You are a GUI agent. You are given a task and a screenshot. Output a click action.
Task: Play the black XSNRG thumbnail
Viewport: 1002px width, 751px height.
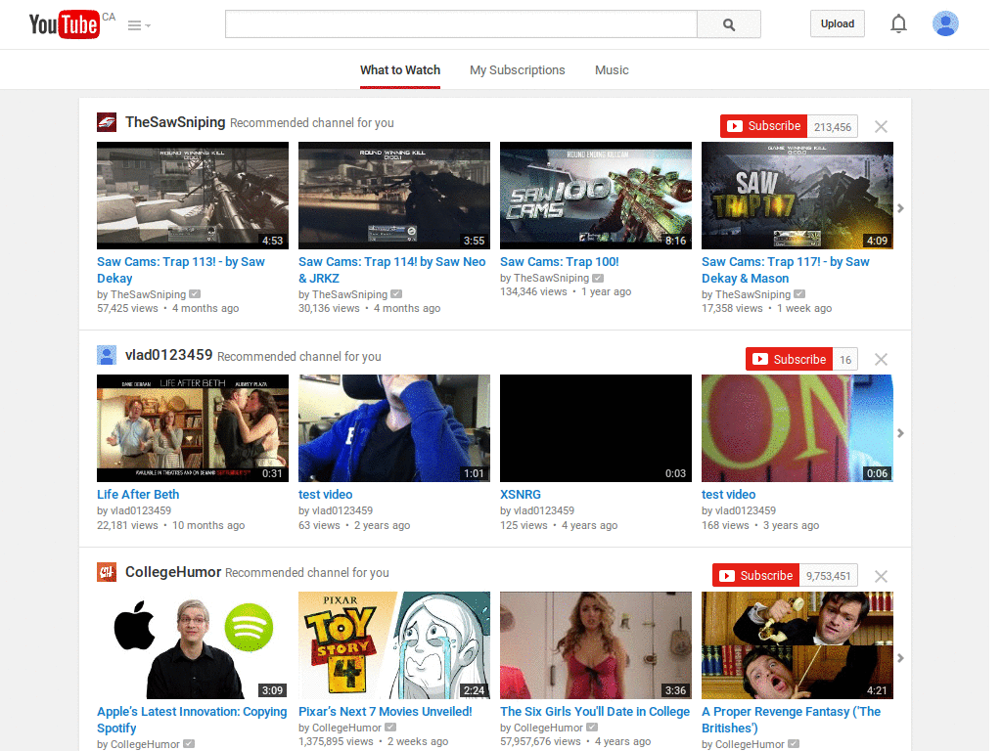point(596,428)
